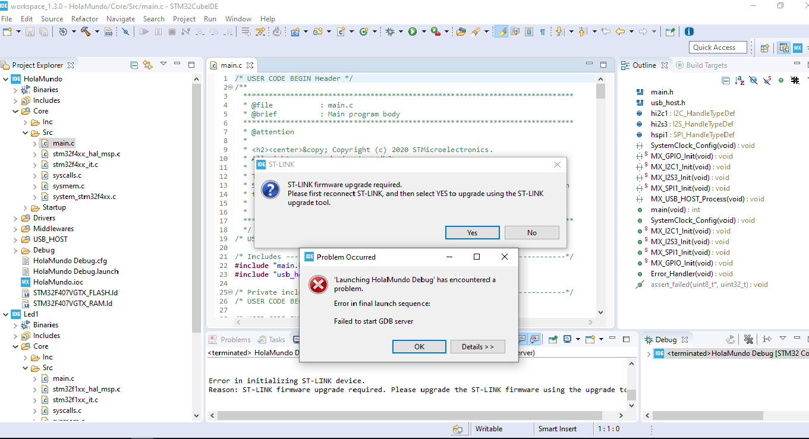
Task: Open the Window menu
Action: (x=238, y=18)
